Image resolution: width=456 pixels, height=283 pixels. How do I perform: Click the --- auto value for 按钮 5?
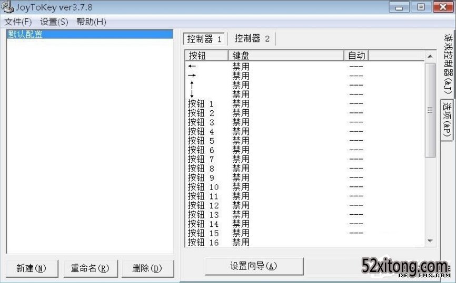coord(356,141)
